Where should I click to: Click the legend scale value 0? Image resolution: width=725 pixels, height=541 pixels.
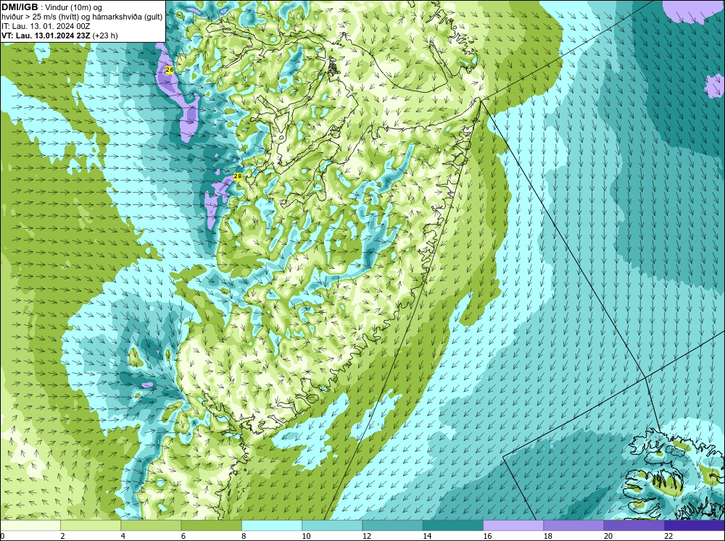click(2, 536)
